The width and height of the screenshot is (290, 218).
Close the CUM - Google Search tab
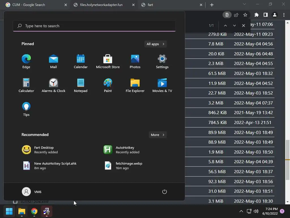[66, 5]
